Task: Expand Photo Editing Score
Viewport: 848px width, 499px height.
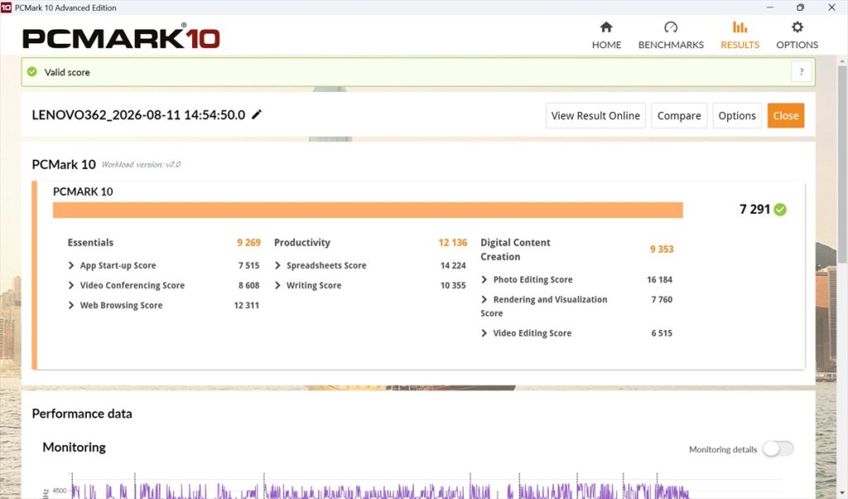Action: pos(484,279)
